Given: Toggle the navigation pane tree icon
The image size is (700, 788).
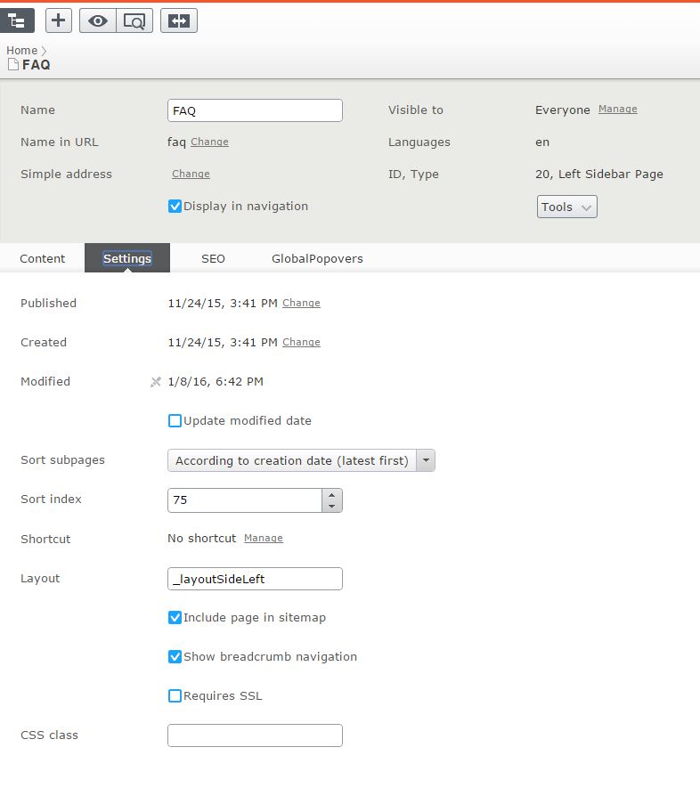Looking at the screenshot, I should click(x=18, y=20).
